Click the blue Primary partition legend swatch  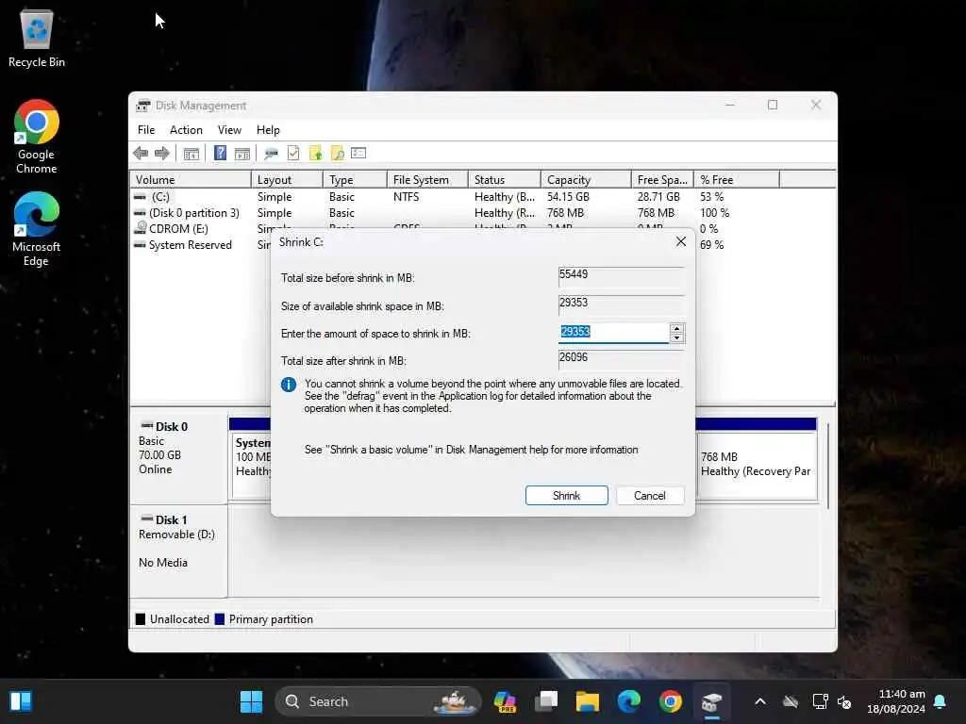[x=219, y=619]
